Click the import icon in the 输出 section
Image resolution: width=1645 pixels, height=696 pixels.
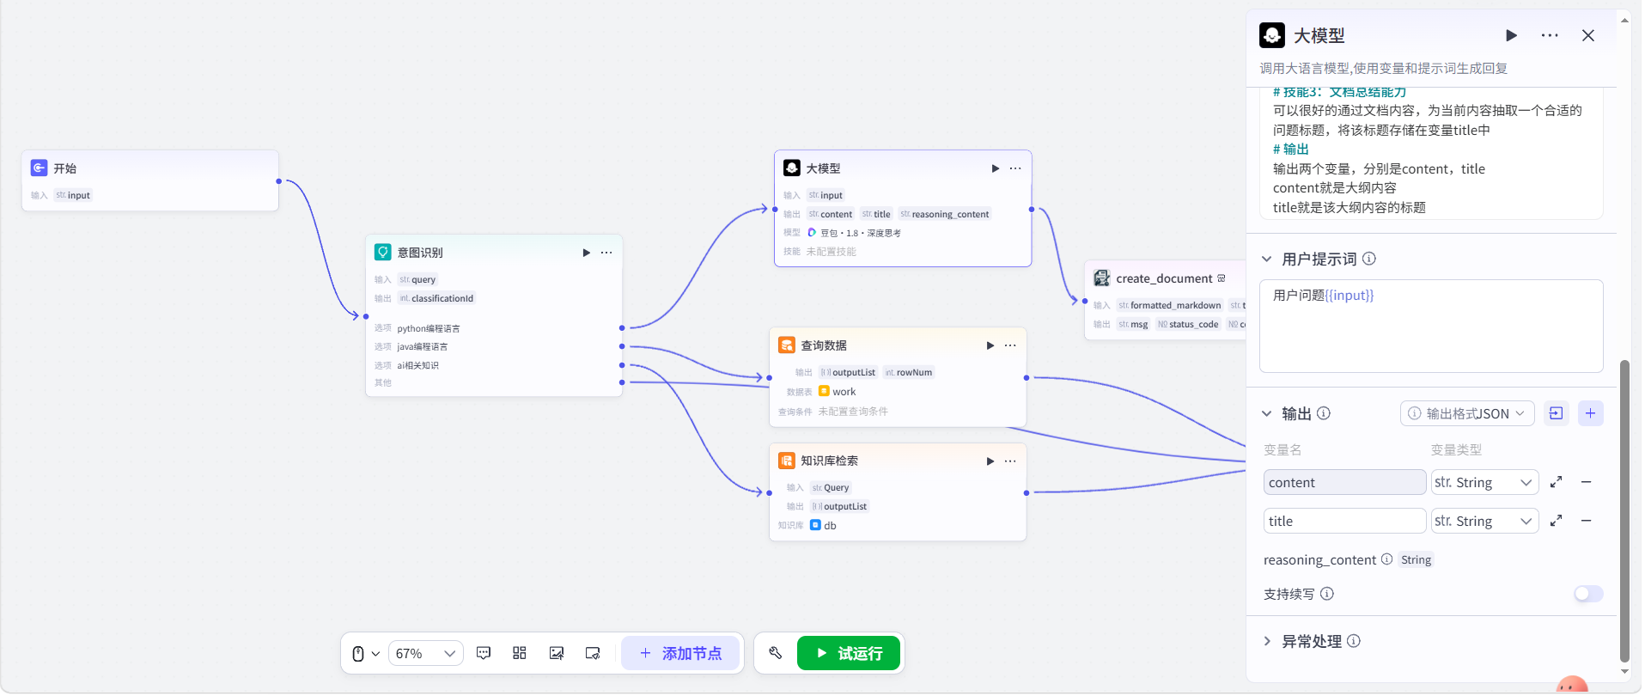click(1556, 413)
